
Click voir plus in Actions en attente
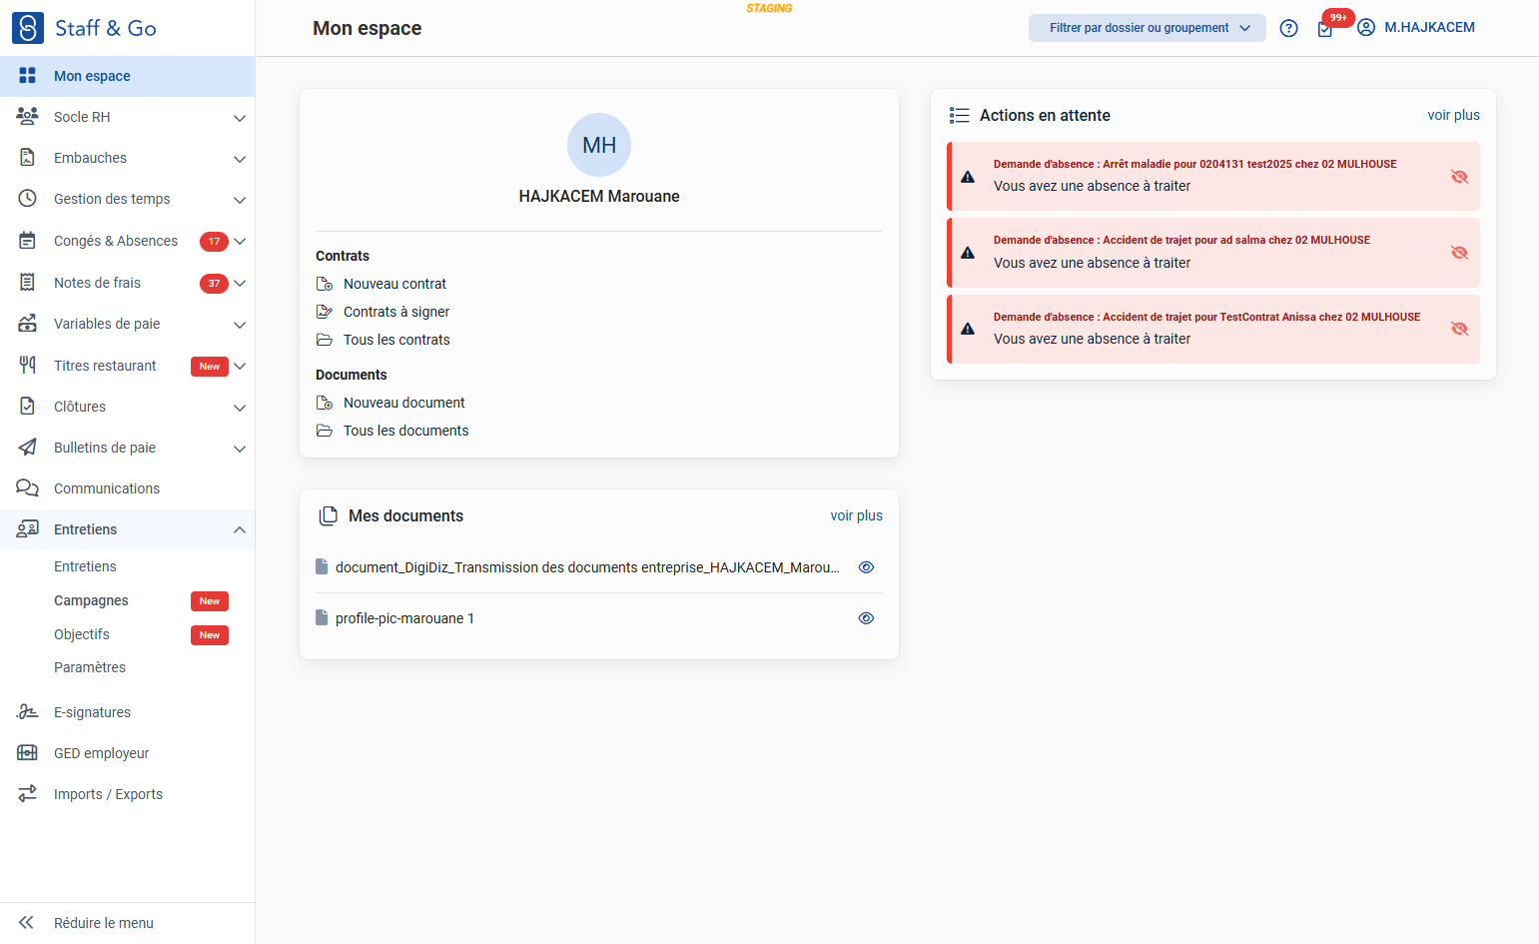pyautogui.click(x=1453, y=115)
